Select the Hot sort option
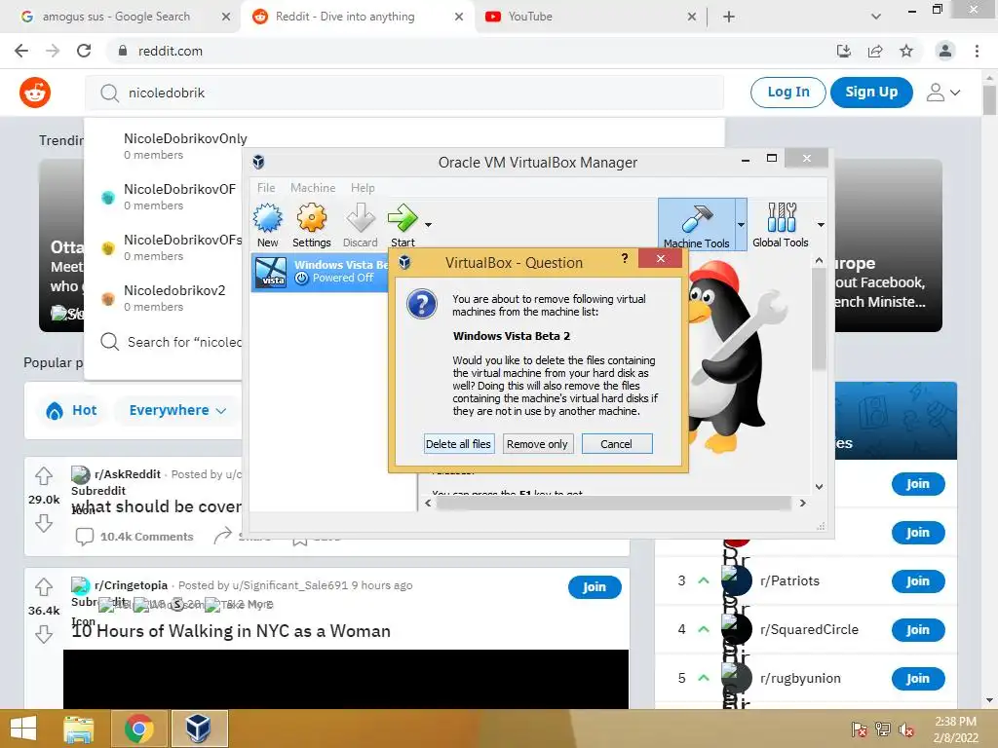Screen dimensions: 998x748 click(x=71, y=410)
